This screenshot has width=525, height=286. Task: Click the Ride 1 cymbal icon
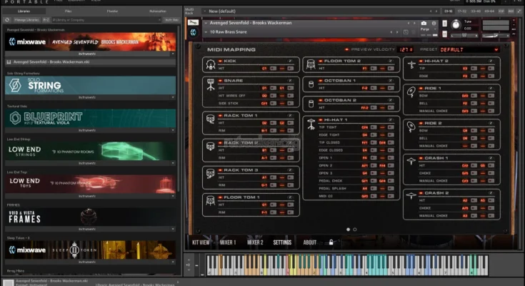[411, 92]
